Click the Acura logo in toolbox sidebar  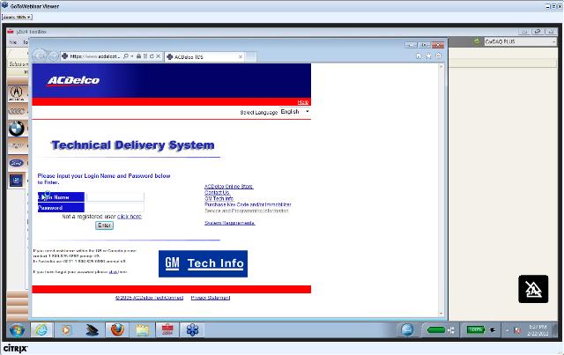[x=16, y=93]
